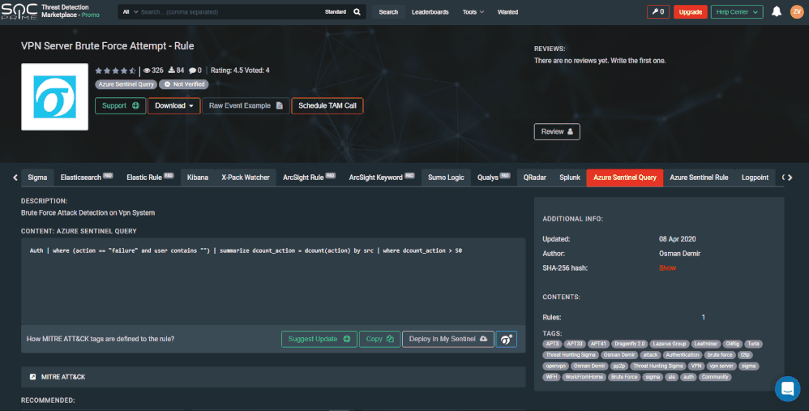809x411 pixels.
Task: Click the Sigma rule logo thumbnail
Action: 54,97
